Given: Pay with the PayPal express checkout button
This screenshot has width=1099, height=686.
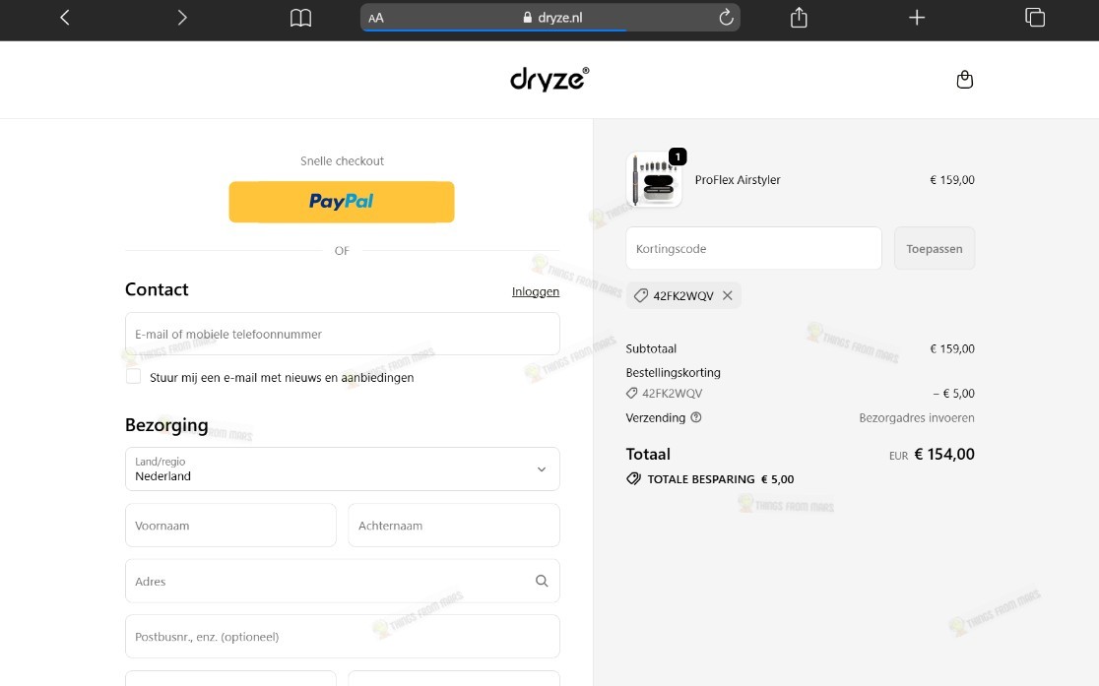Looking at the screenshot, I should tap(342, 202).
